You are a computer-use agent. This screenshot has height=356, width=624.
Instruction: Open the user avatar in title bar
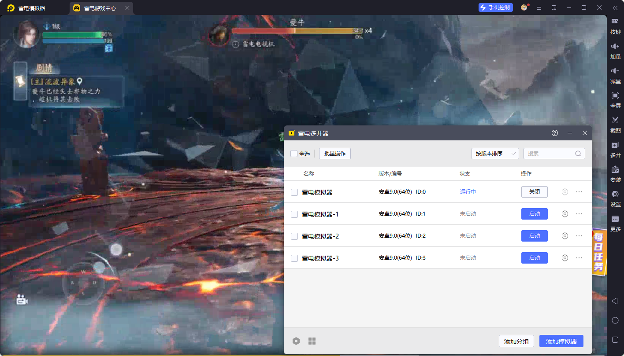(x=524, y=7)
